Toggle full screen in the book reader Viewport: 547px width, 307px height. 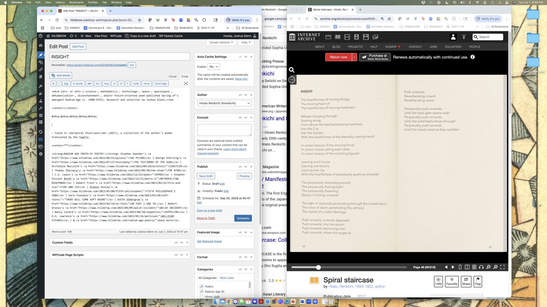point(502,267)
